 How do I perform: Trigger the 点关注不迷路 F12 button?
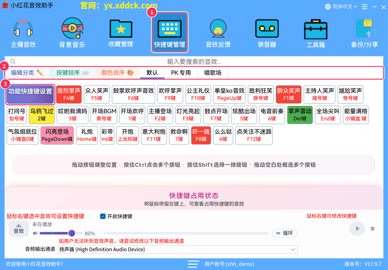coord(254,135)
